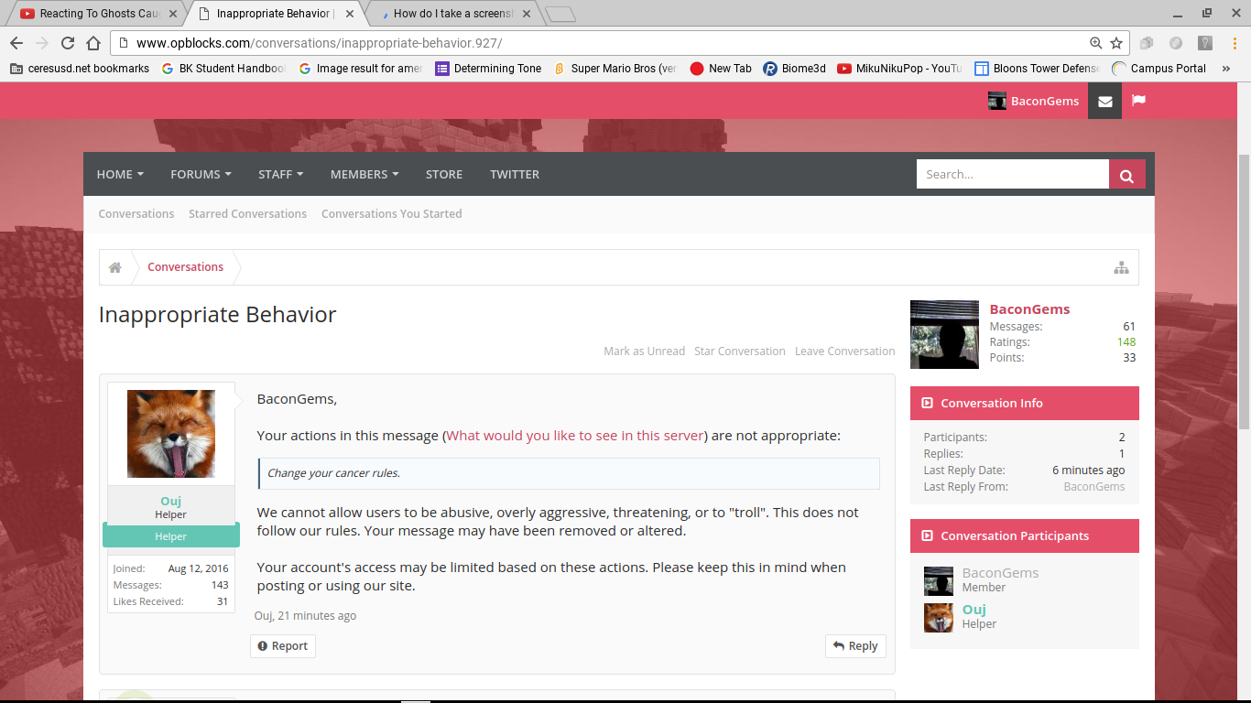Click fox avatar on the message

171,434
